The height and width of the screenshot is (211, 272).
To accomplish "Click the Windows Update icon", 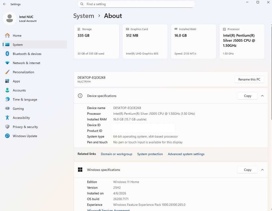I will coord(7,136).
